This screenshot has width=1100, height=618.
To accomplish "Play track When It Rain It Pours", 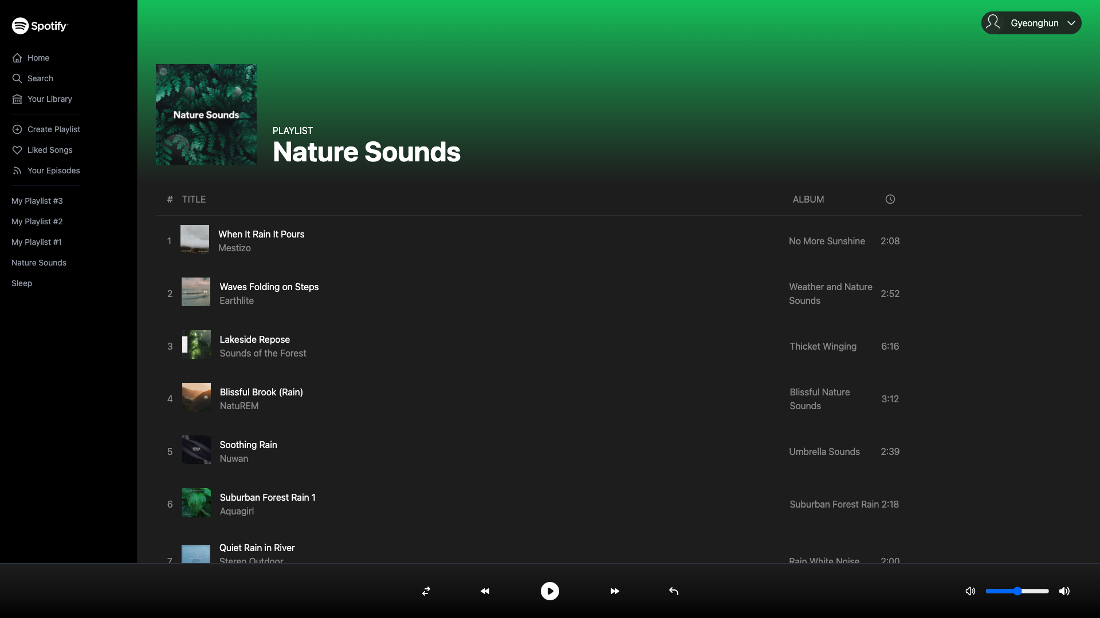I will click(261, 234).
